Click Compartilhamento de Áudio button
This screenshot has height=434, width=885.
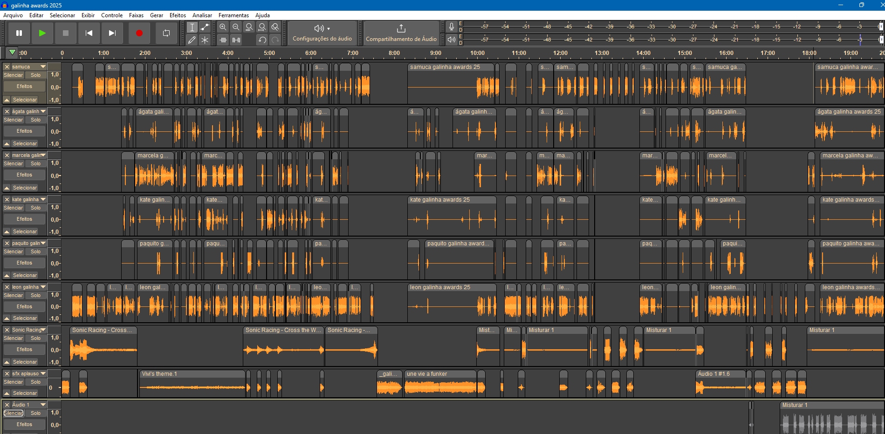[401, 33]
